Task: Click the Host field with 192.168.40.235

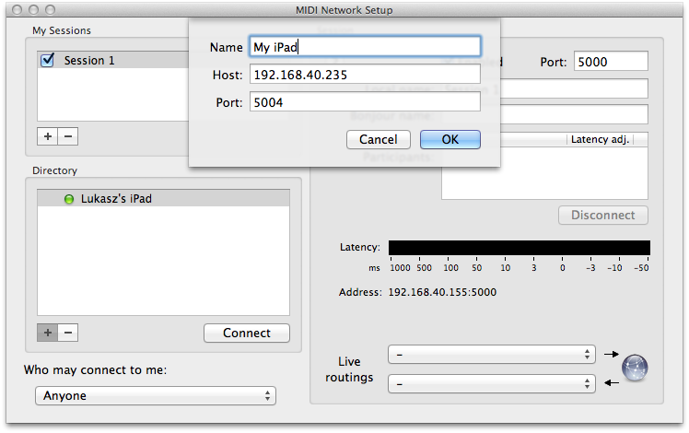Action: point(365,75)
